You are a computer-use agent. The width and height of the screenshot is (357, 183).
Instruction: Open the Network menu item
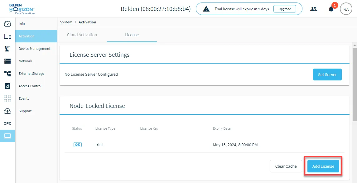[36, 61]
